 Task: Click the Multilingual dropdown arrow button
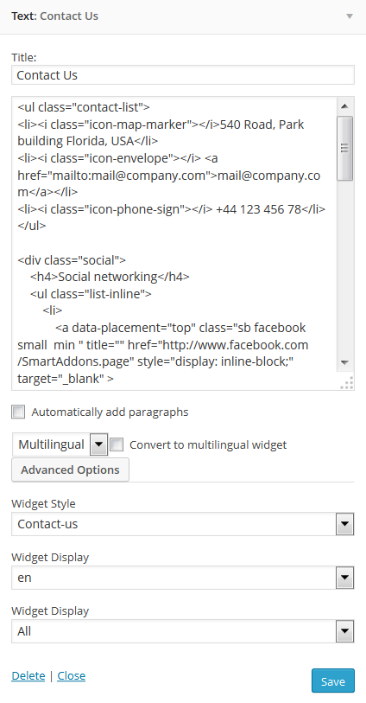pyautogui.click(x=99, y=444)
